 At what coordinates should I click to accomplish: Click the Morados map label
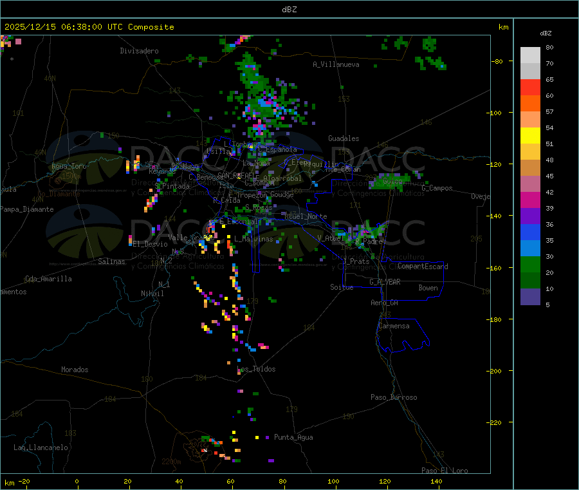[75, 370]
